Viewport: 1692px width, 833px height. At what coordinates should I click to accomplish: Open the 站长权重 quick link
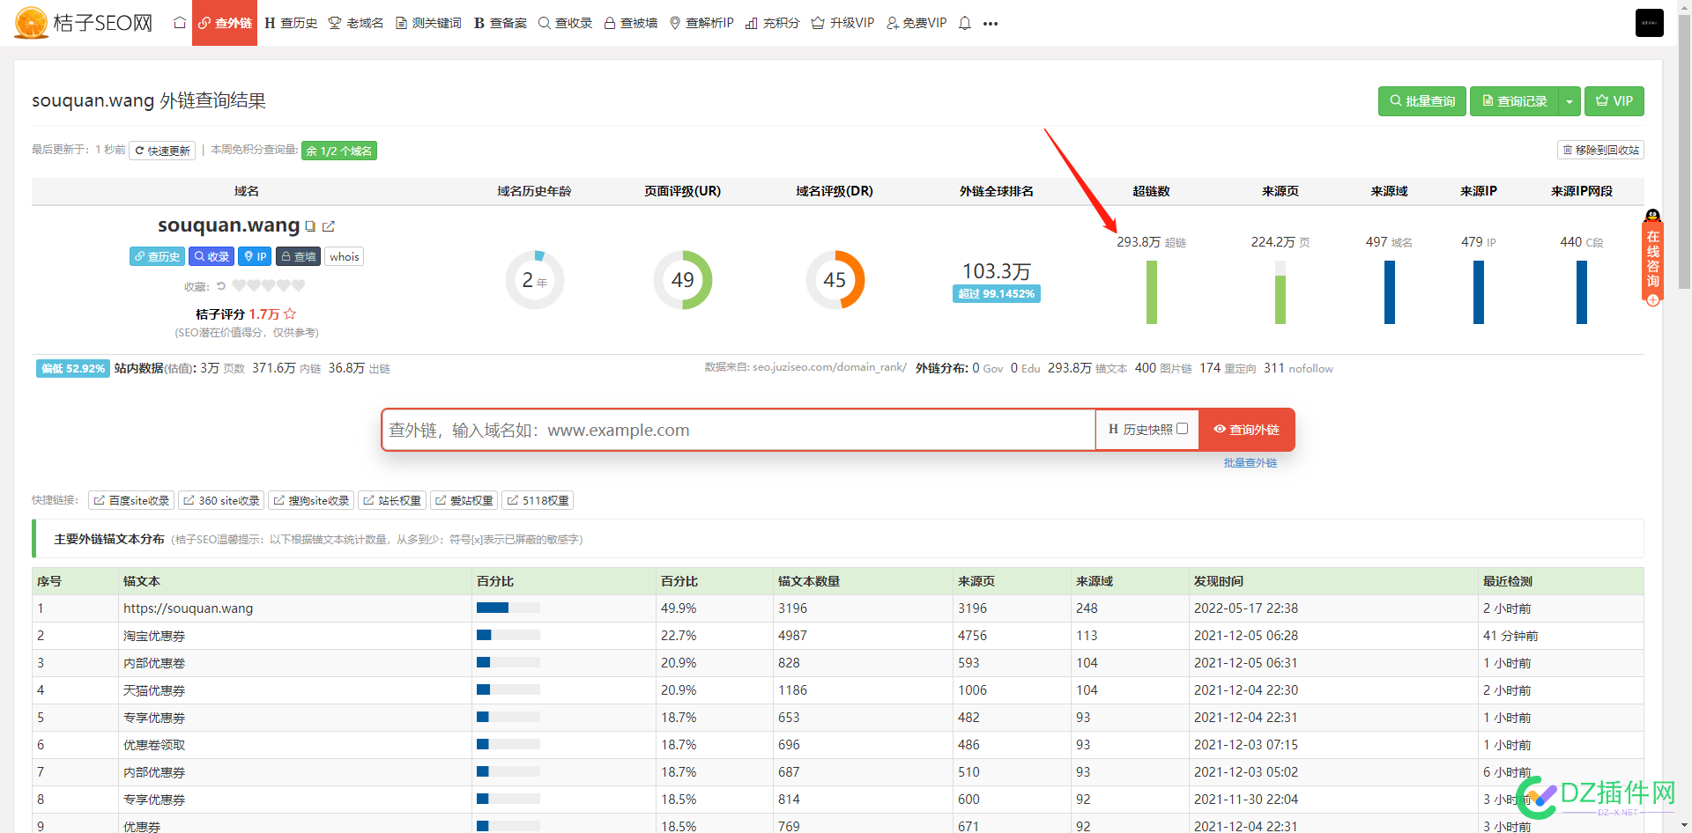coord(392,500)
